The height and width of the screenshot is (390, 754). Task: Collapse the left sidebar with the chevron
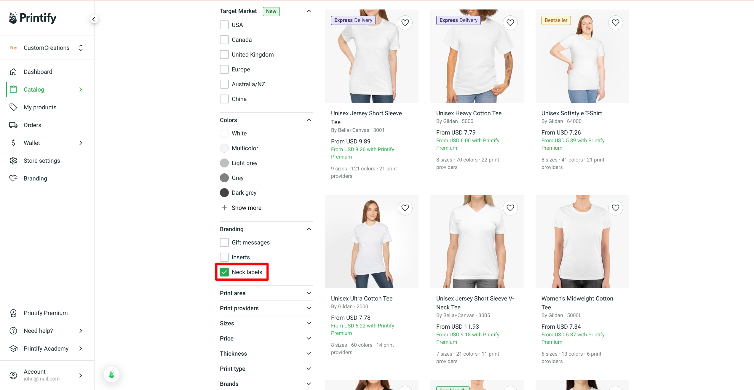(x=94, y=19)
